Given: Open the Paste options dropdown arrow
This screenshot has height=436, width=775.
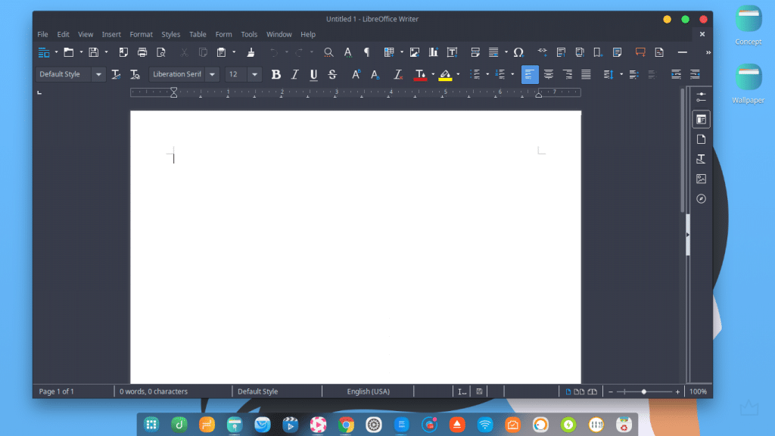Looking at the screenshot, I should tap(234, 52).
